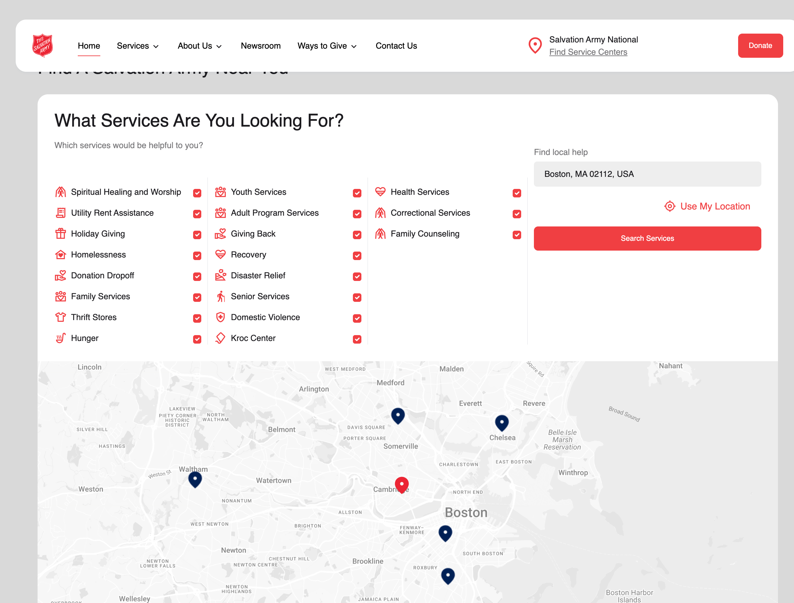
Task: Click the Senior Services walking icon
Action: coord(220,297)
